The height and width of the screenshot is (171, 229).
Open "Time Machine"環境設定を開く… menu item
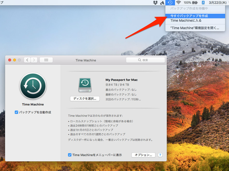[x=195, y=28]
